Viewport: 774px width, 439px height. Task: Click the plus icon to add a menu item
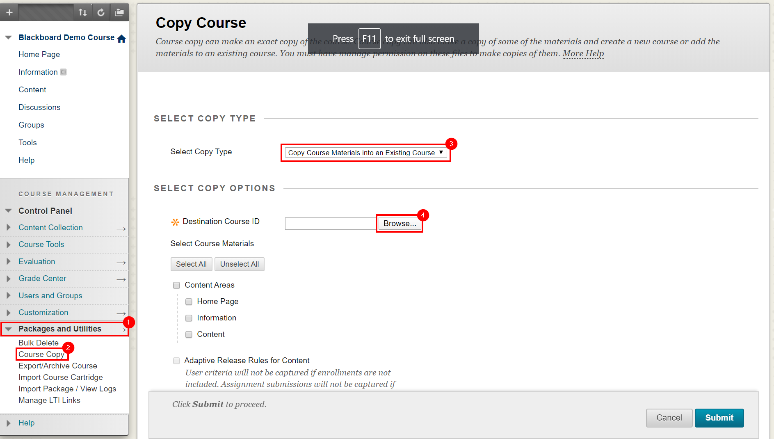(9, 12)
